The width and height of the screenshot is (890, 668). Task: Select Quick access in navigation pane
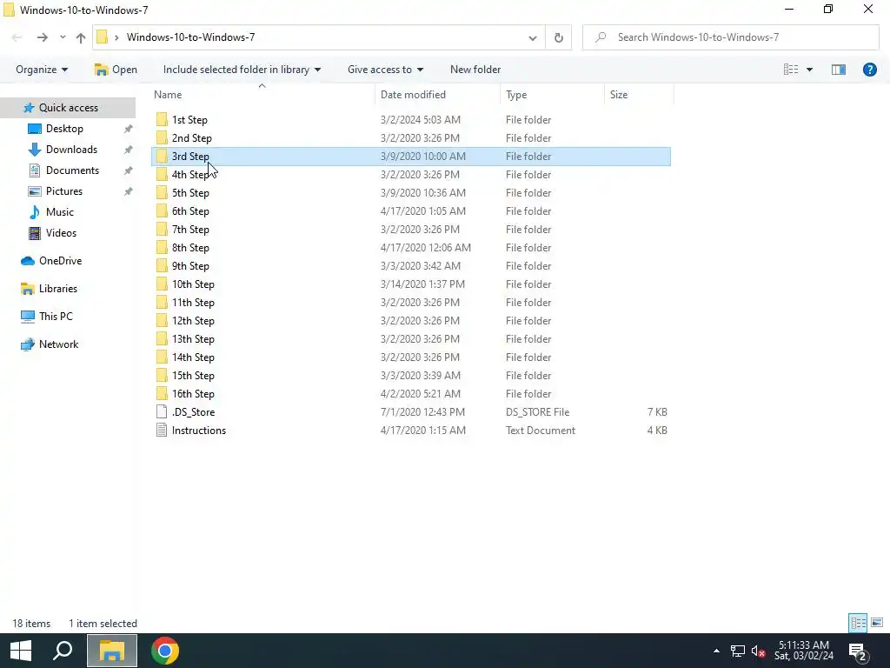coord(68,107)
